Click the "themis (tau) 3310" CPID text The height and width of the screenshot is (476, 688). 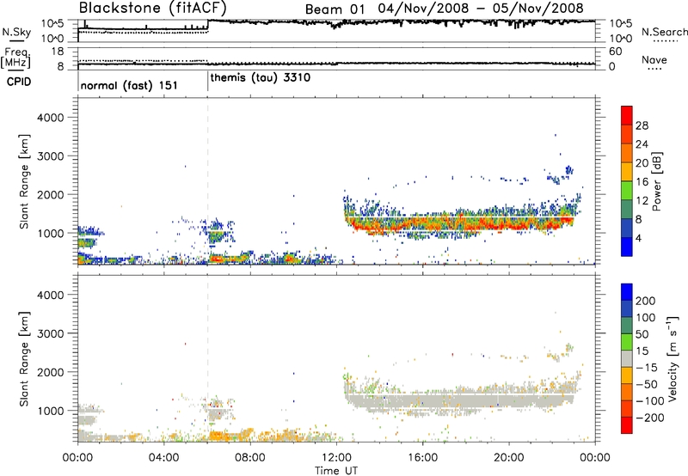click(261, 78)
